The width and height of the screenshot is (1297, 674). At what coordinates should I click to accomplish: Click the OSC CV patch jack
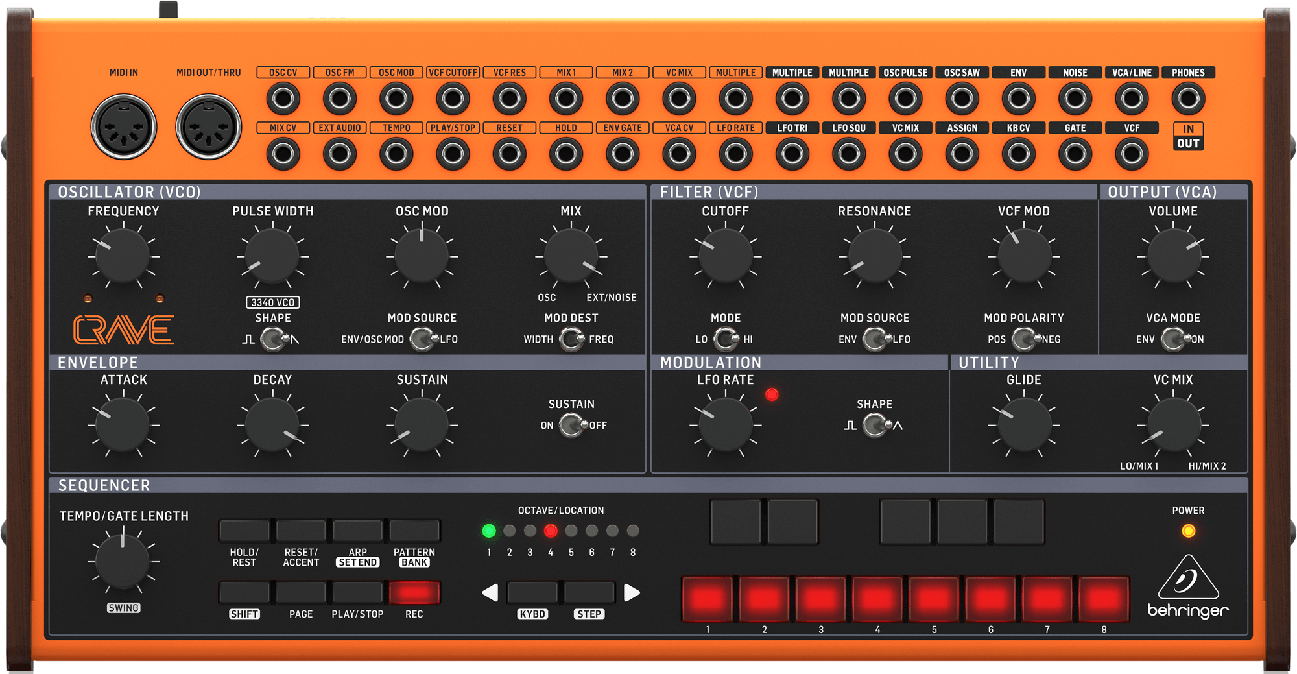(x=283, y=99)
